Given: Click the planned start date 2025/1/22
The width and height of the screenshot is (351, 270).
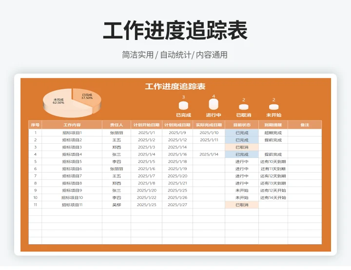Looking at the screenshot, I should click(x=146, y=197).
